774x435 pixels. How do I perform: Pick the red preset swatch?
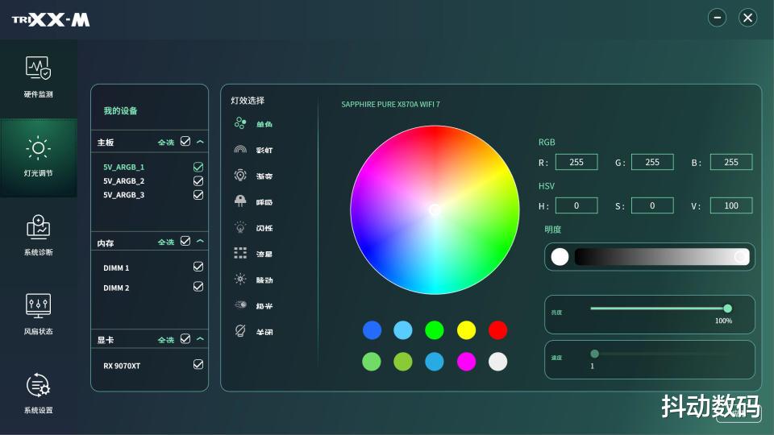pyautogui.click(x=497, y=330)
